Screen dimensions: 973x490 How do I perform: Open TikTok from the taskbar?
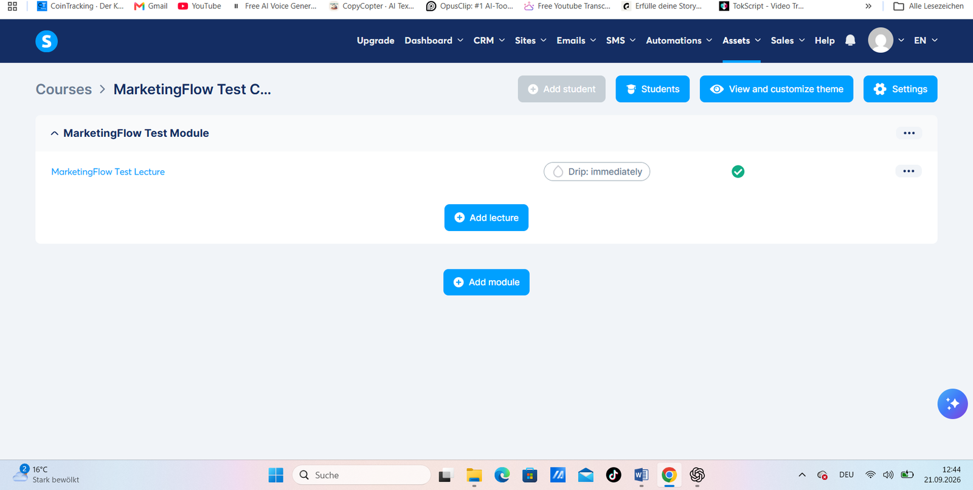tap(614, 475)
